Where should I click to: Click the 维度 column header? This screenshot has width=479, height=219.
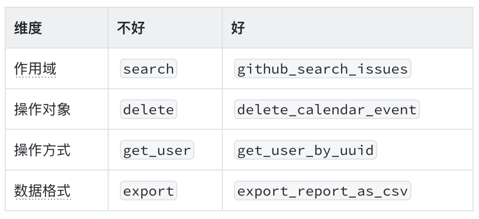pos(28,28)
